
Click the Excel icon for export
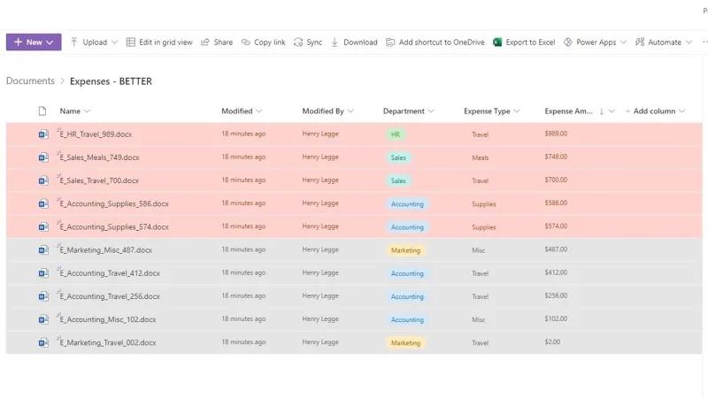pyautogui.click(x=497, y=42)
